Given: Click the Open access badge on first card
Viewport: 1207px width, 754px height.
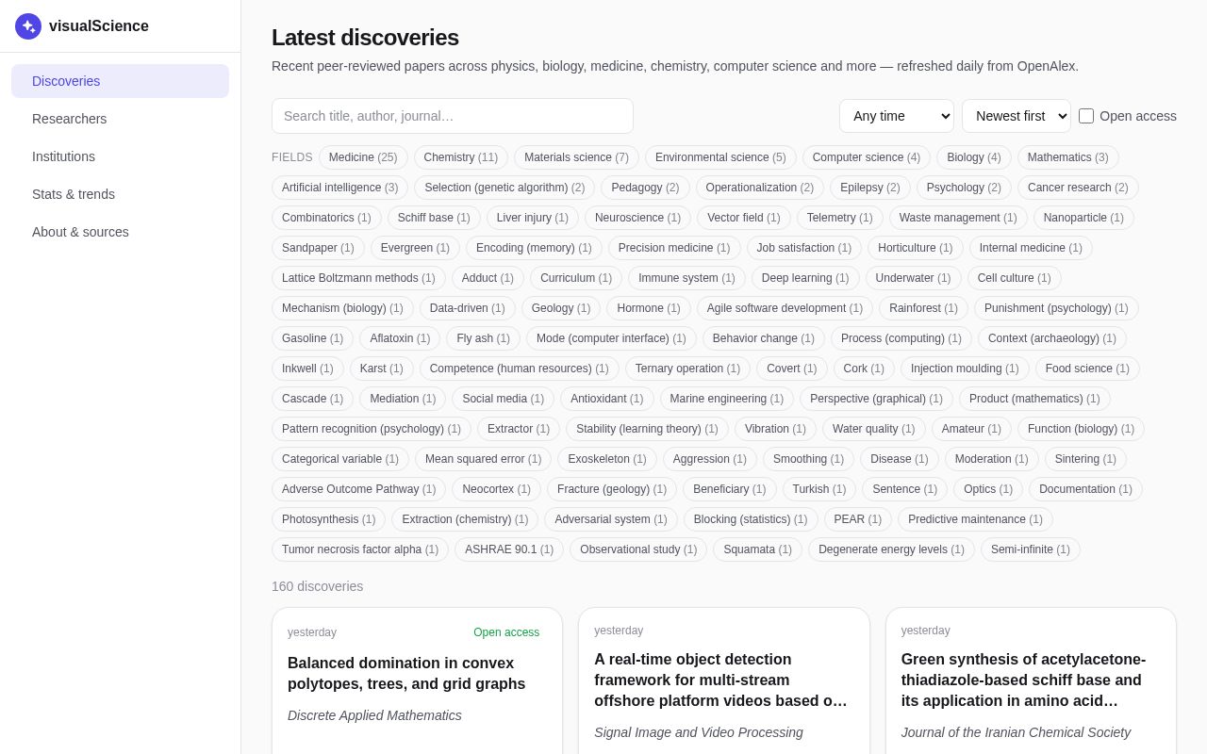Looking at the screenshot, I should point(506,632).
